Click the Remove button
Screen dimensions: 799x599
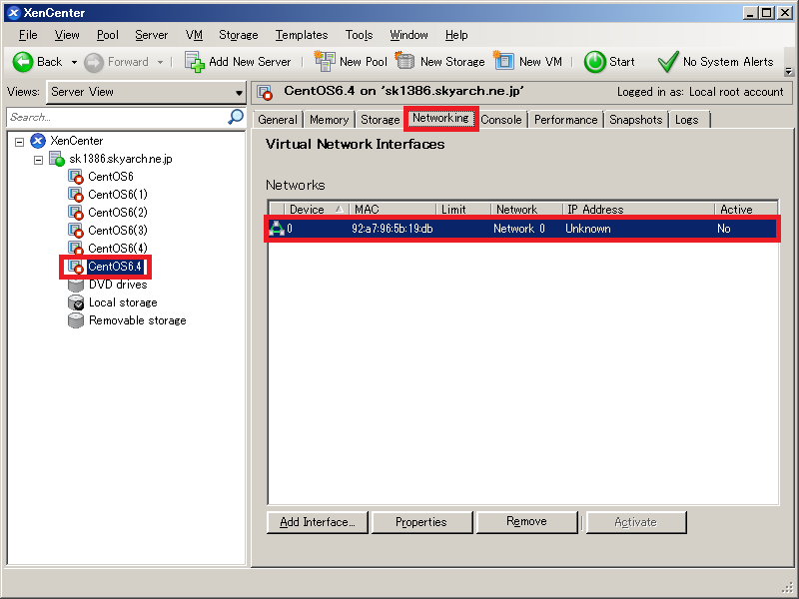[x=527, y=522]
